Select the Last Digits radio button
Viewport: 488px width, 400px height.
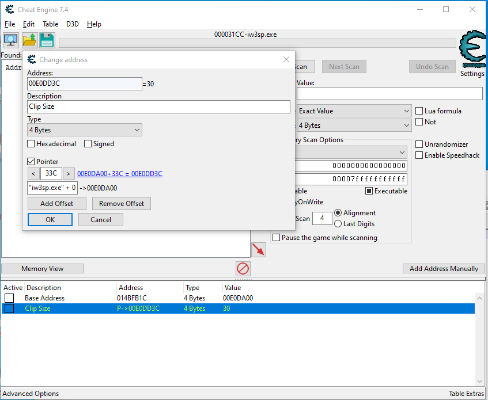[338, 224]
